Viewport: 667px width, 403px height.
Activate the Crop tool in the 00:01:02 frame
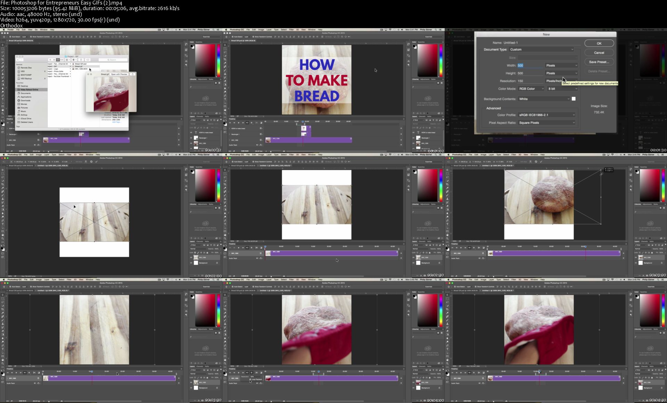pos(225,59)
